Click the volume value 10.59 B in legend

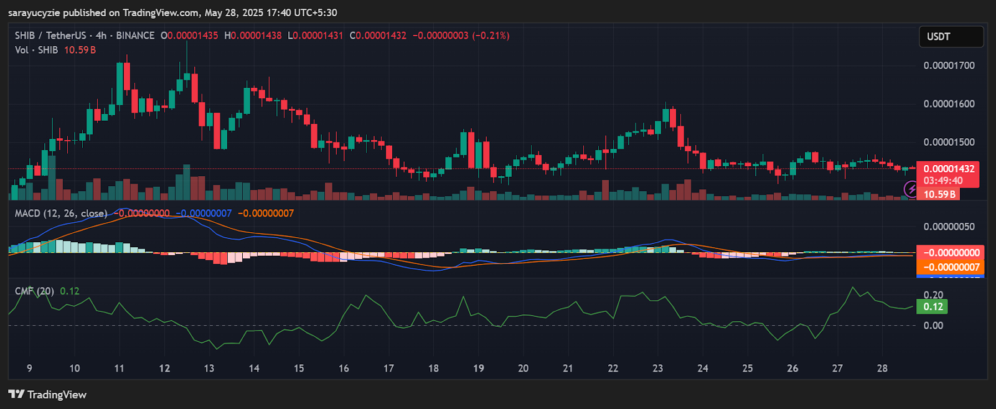click(x=80, y=50)
